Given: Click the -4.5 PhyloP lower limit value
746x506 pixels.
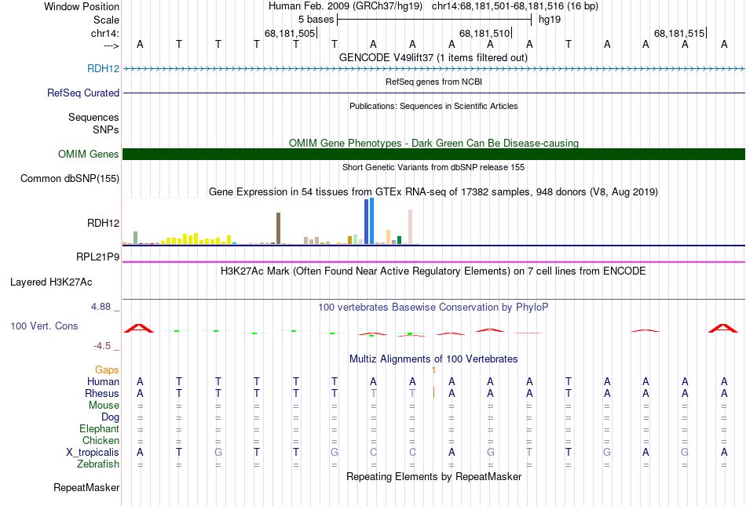Looking at the screenshot, I should click(102, 346).
